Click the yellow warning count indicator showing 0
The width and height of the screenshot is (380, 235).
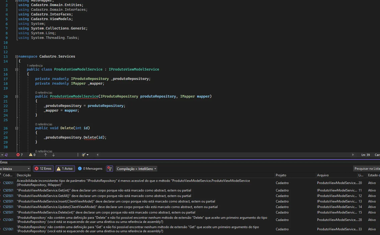coord(32,155)
